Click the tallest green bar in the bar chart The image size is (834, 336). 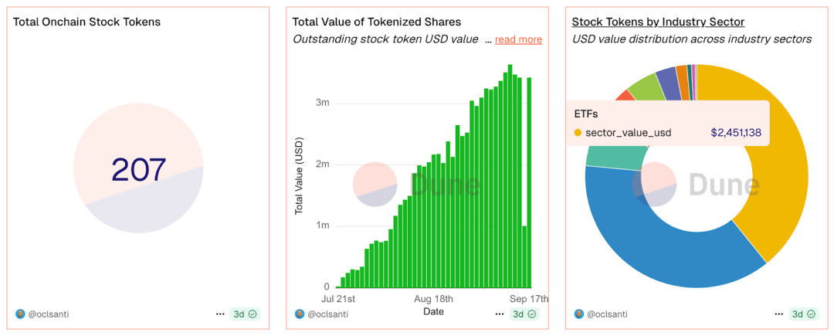[x=510, y=178]
